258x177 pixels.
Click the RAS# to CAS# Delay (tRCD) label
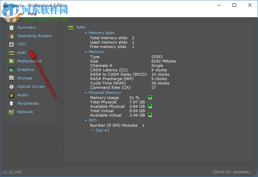tap(118, 74)
